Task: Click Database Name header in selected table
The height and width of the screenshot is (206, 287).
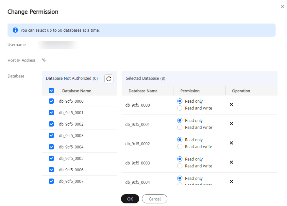Action: click(x=143, y=91)
